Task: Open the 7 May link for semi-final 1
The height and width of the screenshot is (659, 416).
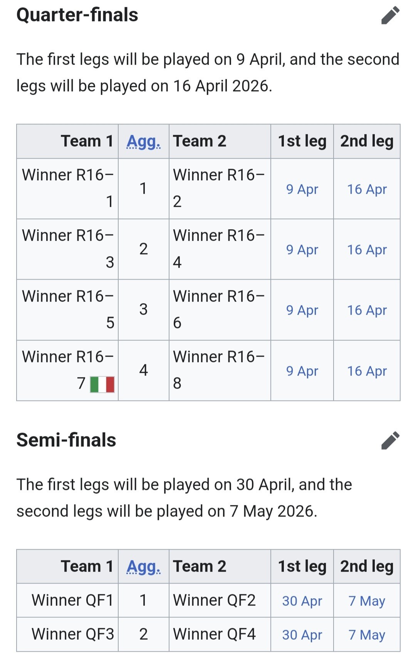Action: tap(367, 601)
